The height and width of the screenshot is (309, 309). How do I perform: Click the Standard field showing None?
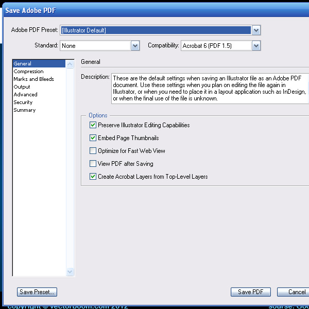tap(96, 46)
